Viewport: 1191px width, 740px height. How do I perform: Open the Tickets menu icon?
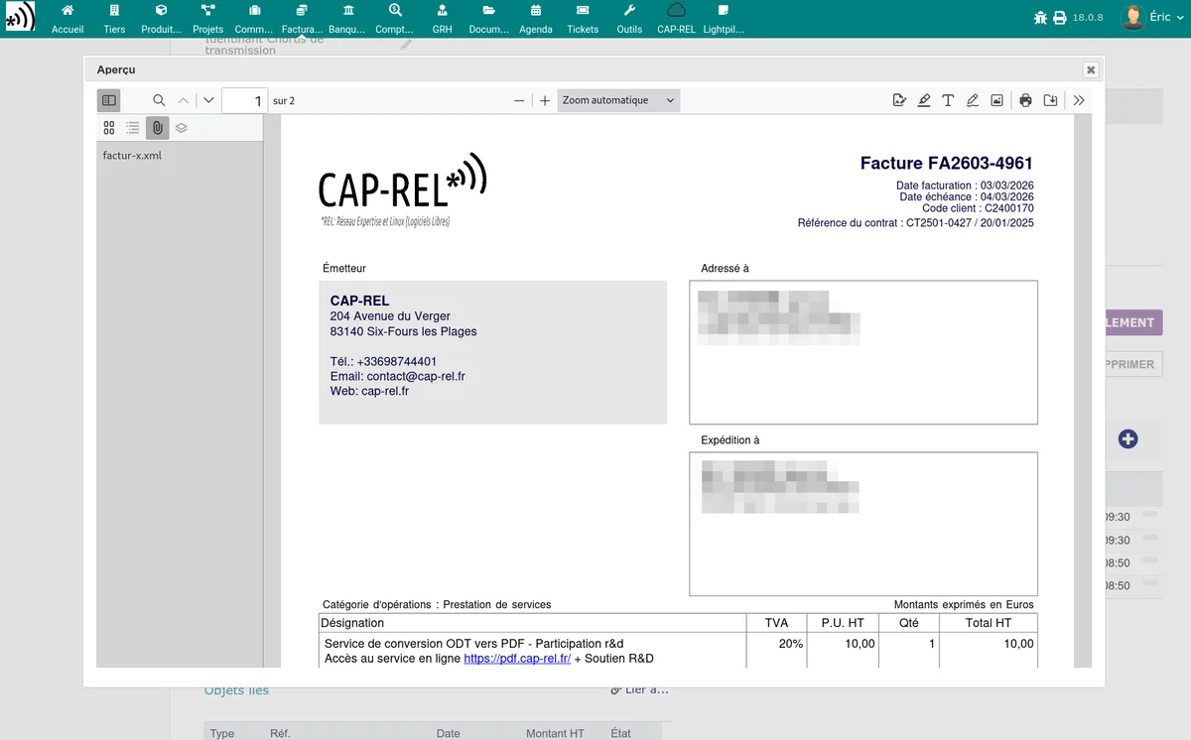point(583,11)
